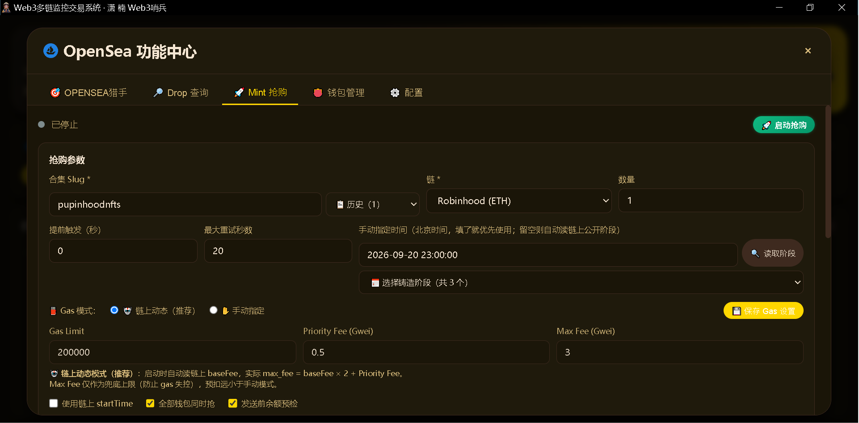Click the dialog's vertical scrollbar

828,172
